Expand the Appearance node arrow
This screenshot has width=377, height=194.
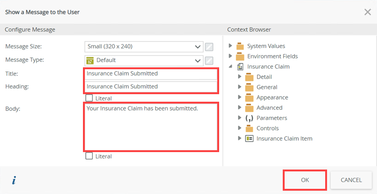(x=239, y=97)
